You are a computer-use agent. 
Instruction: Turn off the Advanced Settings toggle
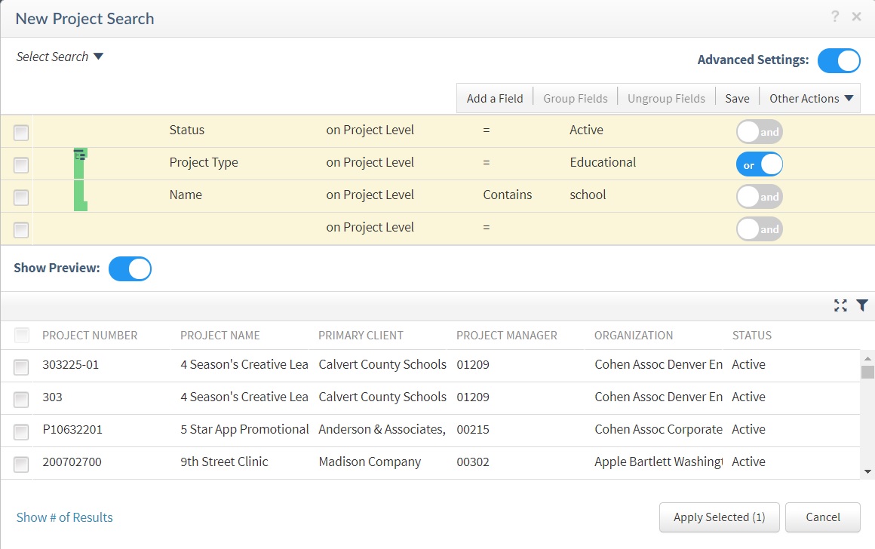pos(839,60)
